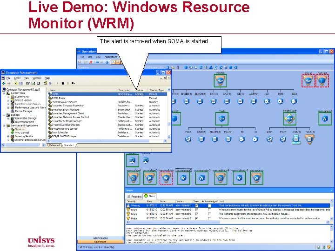Select the Task Scheduler service row
Screen dimensions: 335x251
(107, 132)
